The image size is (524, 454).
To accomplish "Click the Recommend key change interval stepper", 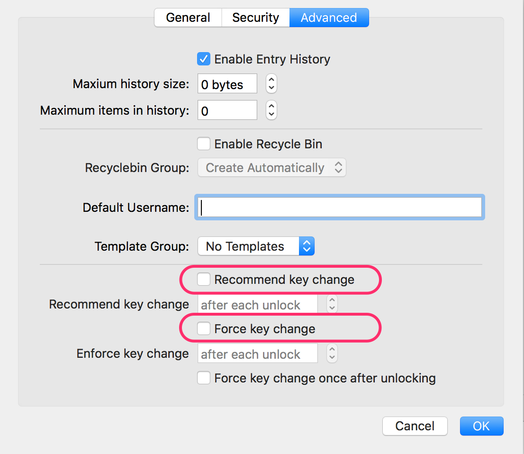I will pos(332,304).
